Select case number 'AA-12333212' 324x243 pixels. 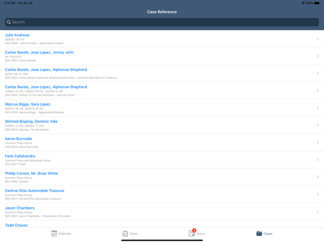pos(14,56)
